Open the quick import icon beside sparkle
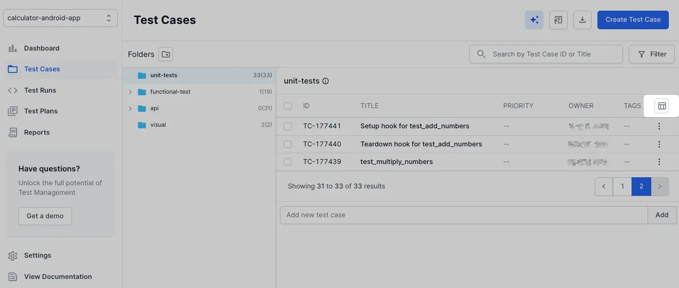This screenshot has width=679, height=288. tap(558, 20)
